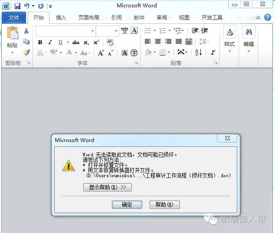The image size is (275, 233).
Task: Click the bullets list icon
Action: [x=148, y=30]
